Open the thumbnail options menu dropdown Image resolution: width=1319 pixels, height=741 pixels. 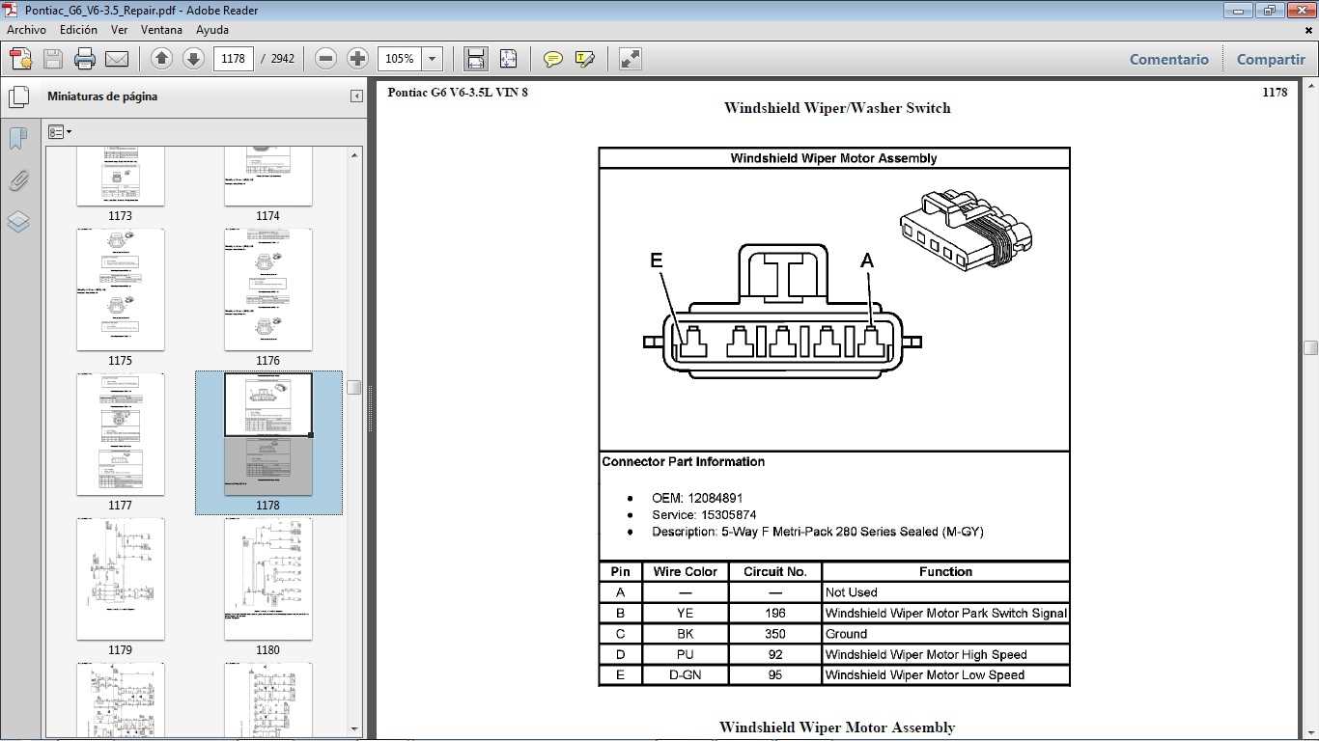point(60,132)
